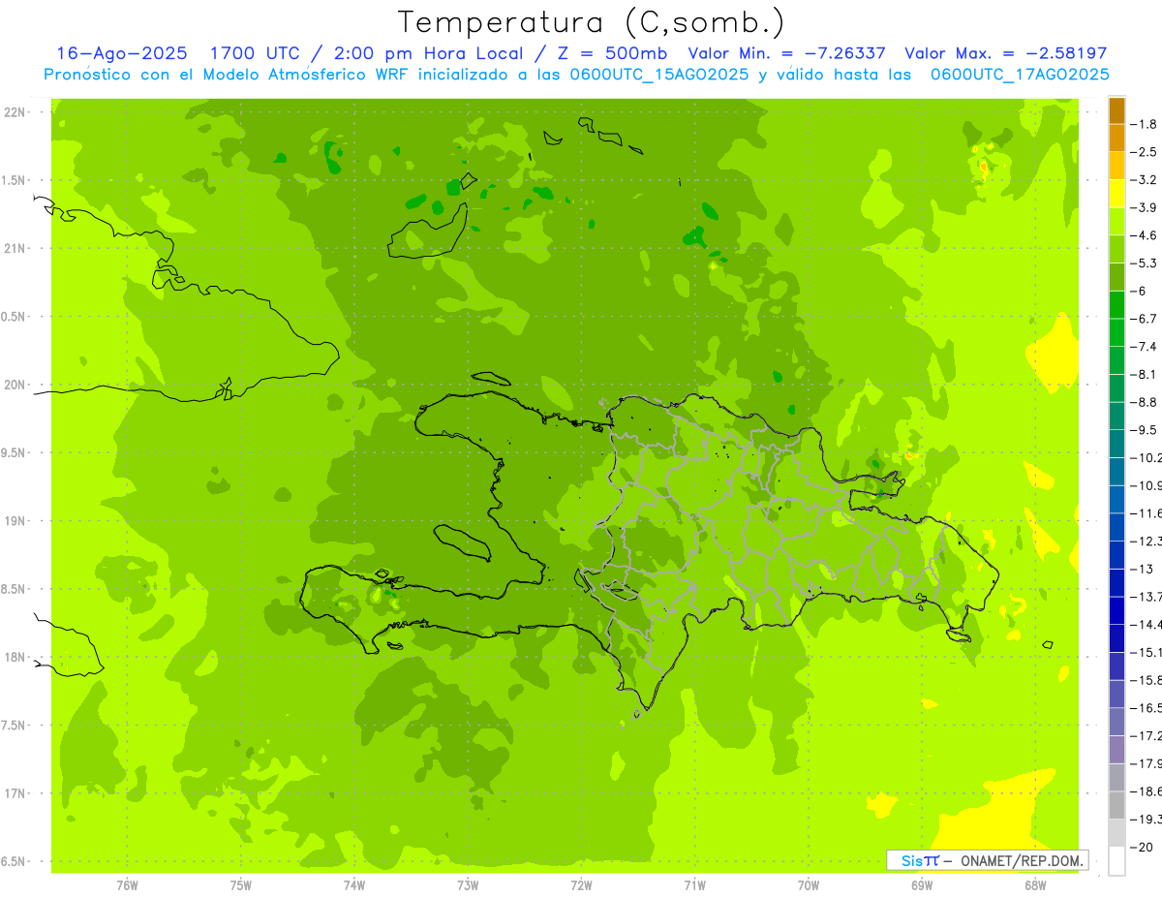Image resolution: width=1162 pixels, height=898 pixels.
Task: Click the "68W" longitude label
Action: [x=1035, y=885]
